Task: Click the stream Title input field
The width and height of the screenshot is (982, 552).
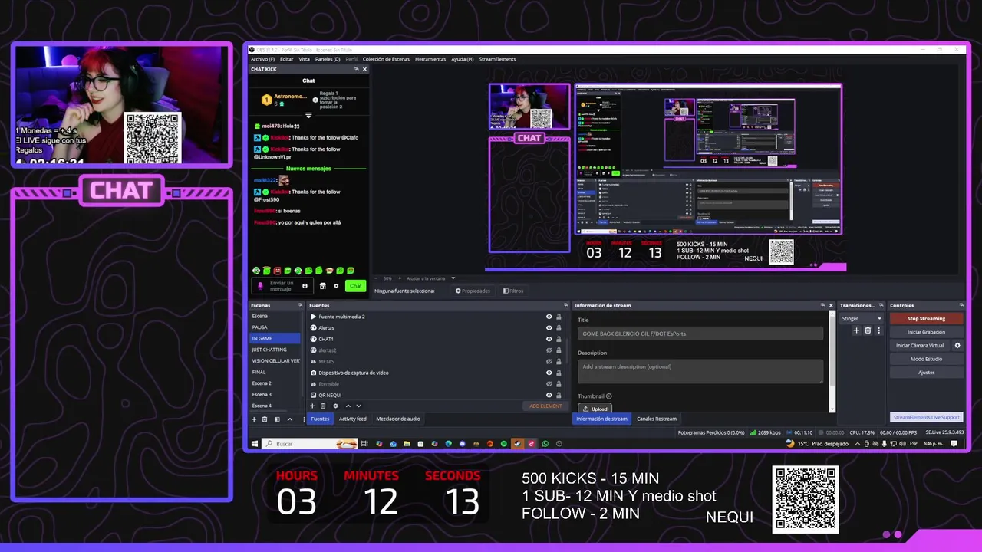Action: [x=700, y=333]
